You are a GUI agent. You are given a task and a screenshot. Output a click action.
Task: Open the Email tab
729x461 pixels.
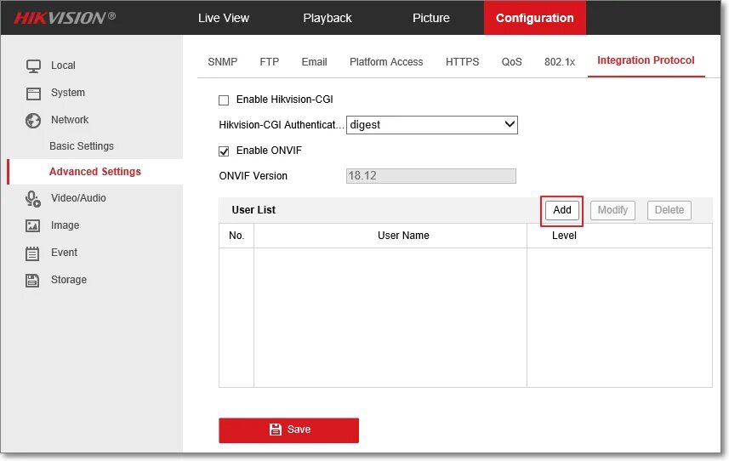click(x=314, y=62)
